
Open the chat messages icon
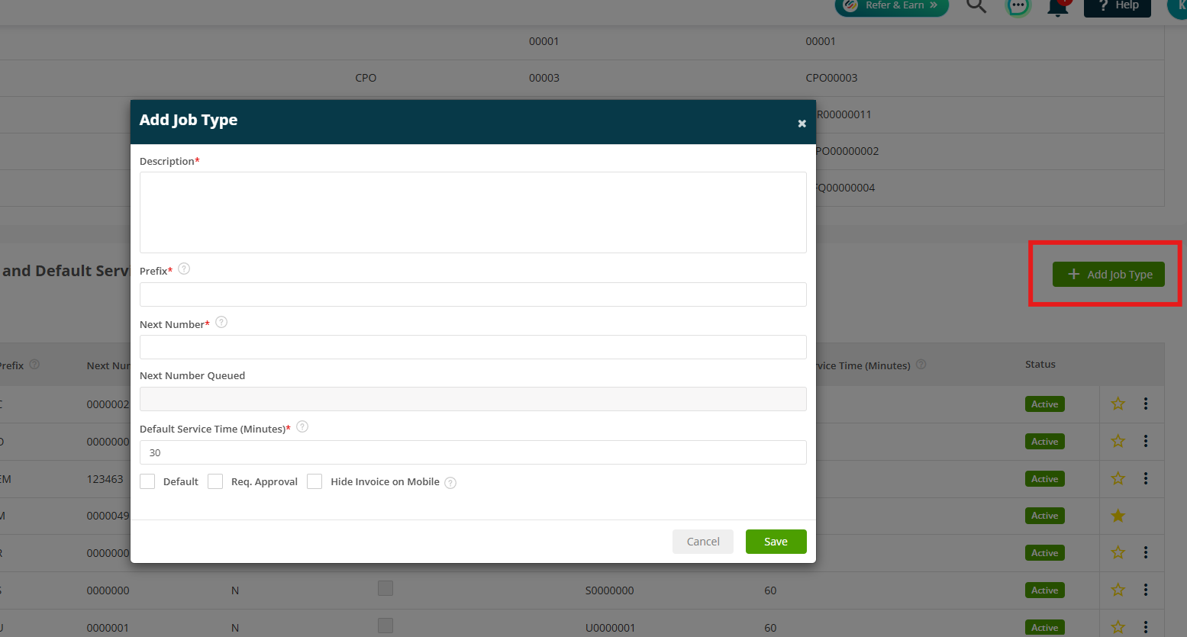coord(1018,6)
